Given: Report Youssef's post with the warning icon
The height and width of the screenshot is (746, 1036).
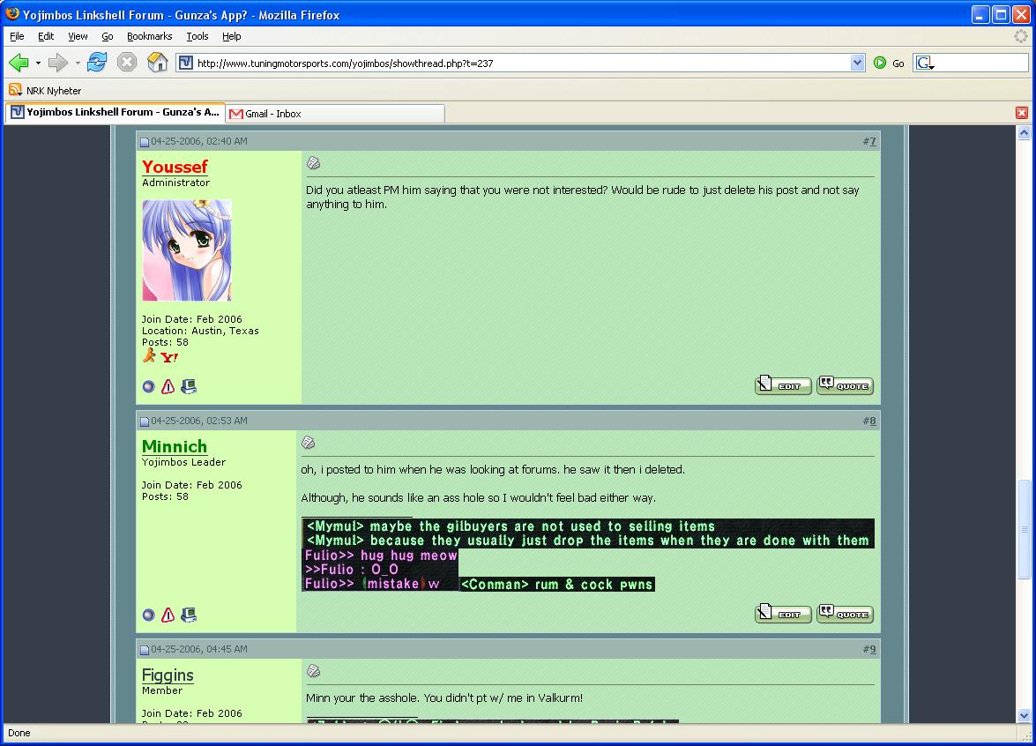Looking at the screenshot, I should click(x=168, y=386).
